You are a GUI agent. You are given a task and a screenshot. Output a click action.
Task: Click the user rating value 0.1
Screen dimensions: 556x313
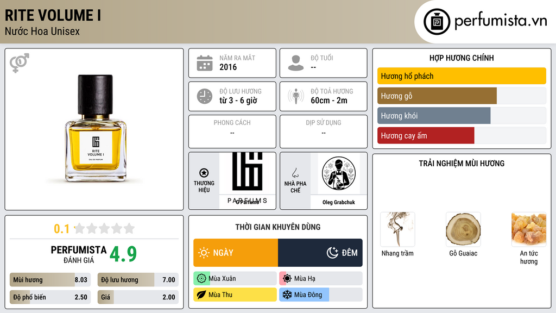coord(62,229)
